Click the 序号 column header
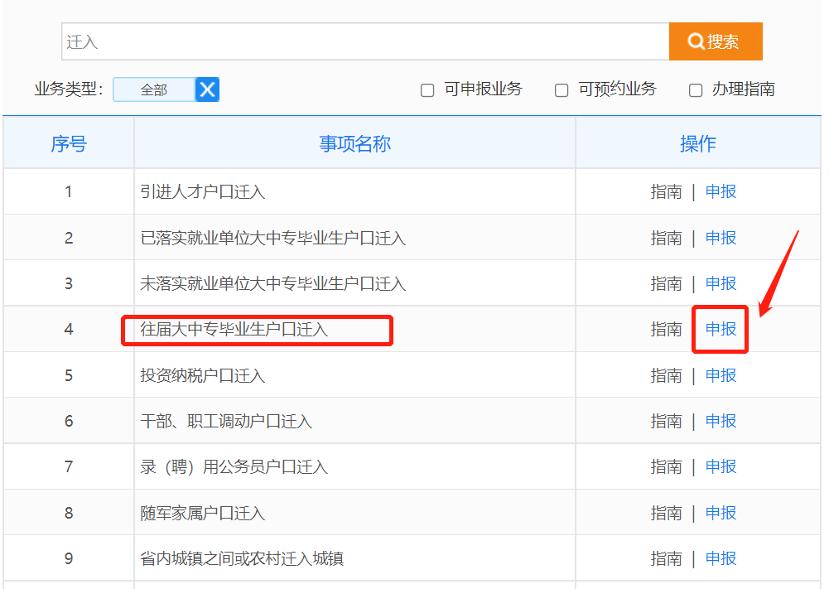Viewport: 829px width, 589px height. pos(69,144)
